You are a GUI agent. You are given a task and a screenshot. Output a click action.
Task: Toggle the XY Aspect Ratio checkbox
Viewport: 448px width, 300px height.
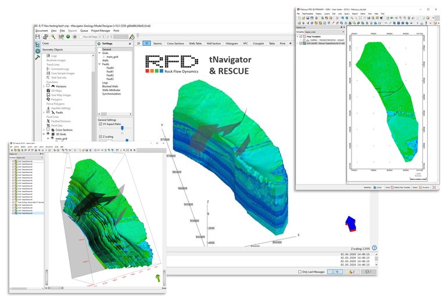tap(101, 124)
